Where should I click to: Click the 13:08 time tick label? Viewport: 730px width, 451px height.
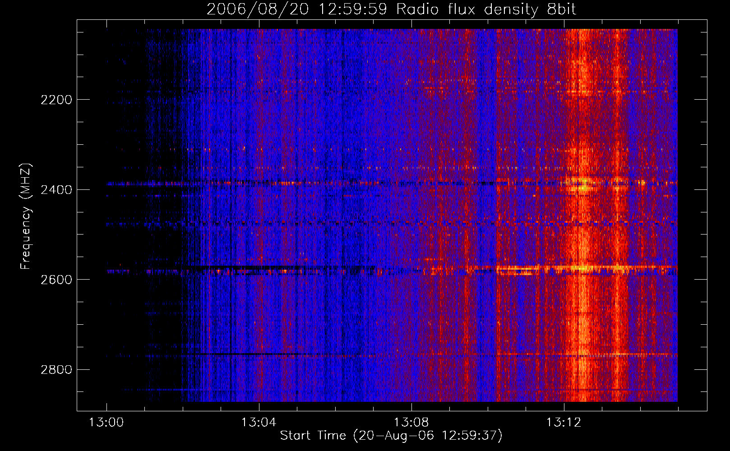pos(411,423)
